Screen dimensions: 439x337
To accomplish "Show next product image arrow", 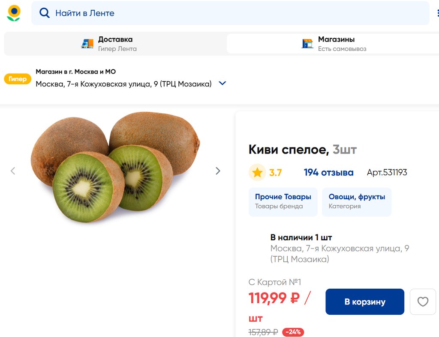I will 218,171.
